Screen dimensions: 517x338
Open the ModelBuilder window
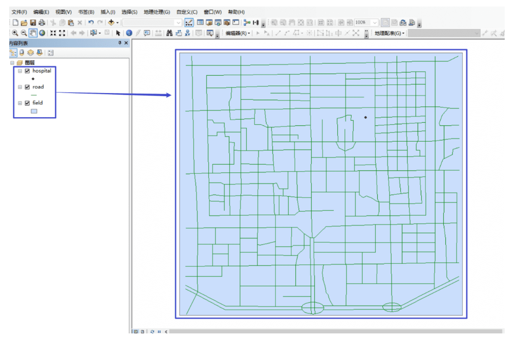tap(247, 22)
